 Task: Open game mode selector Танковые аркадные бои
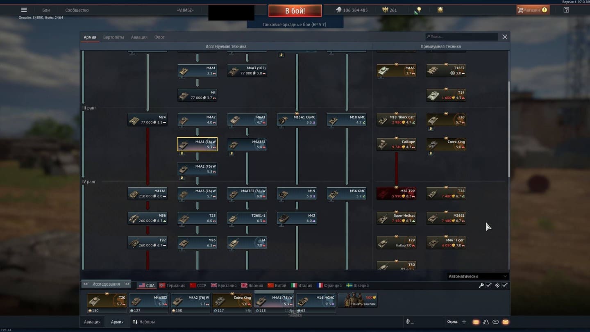pos(295,25)
